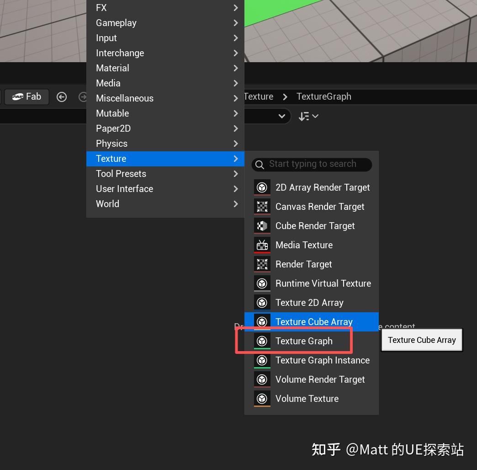This screenshot has width=477, height=470.
Task: Open the dropdown chevron below Fab toolbar
Action: coord(282,116)
